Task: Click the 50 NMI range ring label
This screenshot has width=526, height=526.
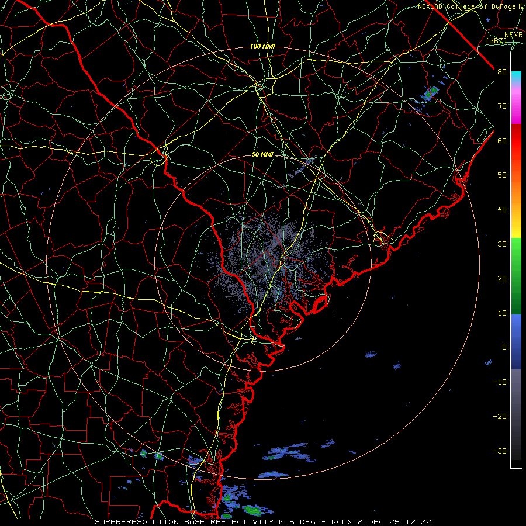Action: (x=262, y=155)
